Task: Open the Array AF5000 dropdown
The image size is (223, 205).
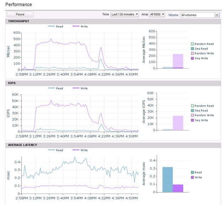Action: (x=157, y=14)
